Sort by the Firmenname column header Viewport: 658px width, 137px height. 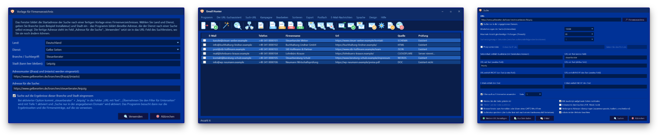[x=293, y=36]
